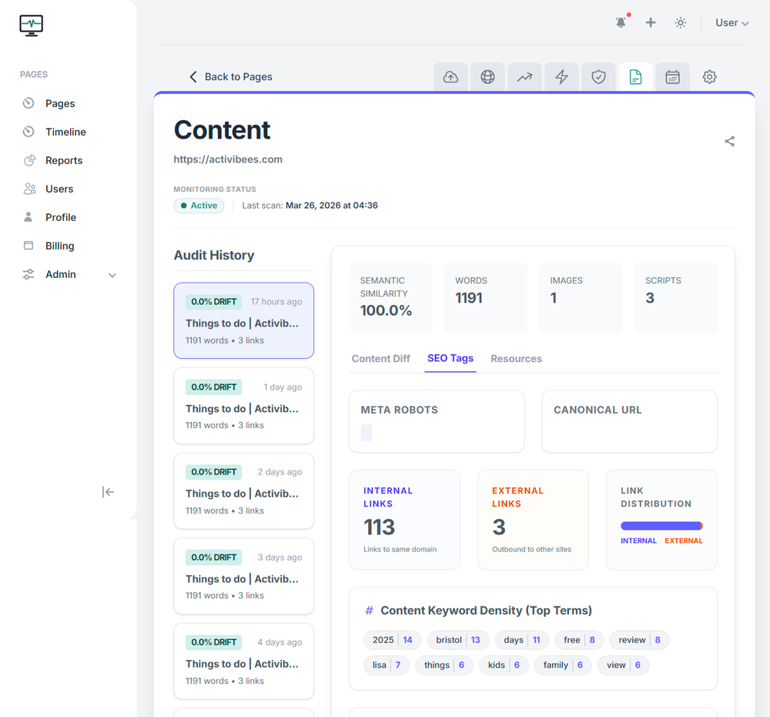Click the lightning performance icon
This screenshot has width=770, height=717.
(561, 76)
